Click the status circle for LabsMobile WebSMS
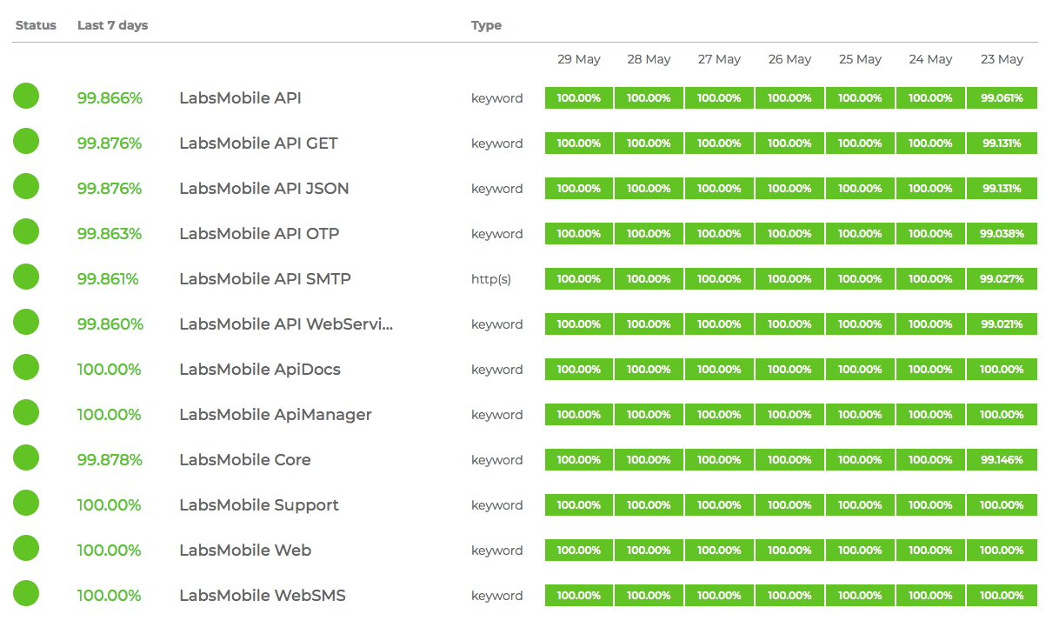 click(26, 593)
